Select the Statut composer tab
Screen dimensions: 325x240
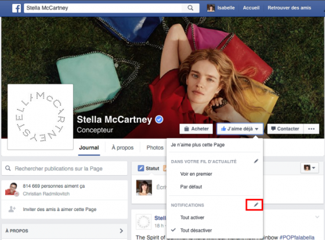[x=149, y=168]
